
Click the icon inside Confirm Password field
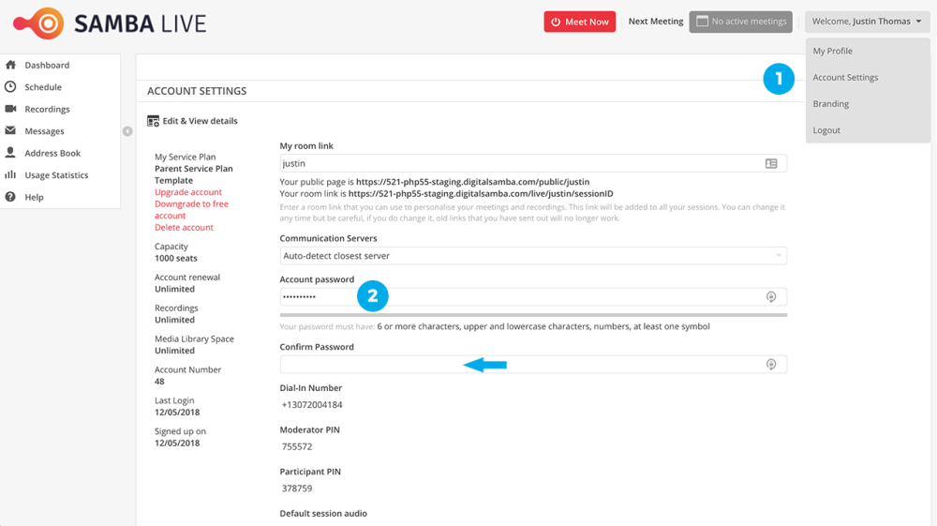(771, 364)
